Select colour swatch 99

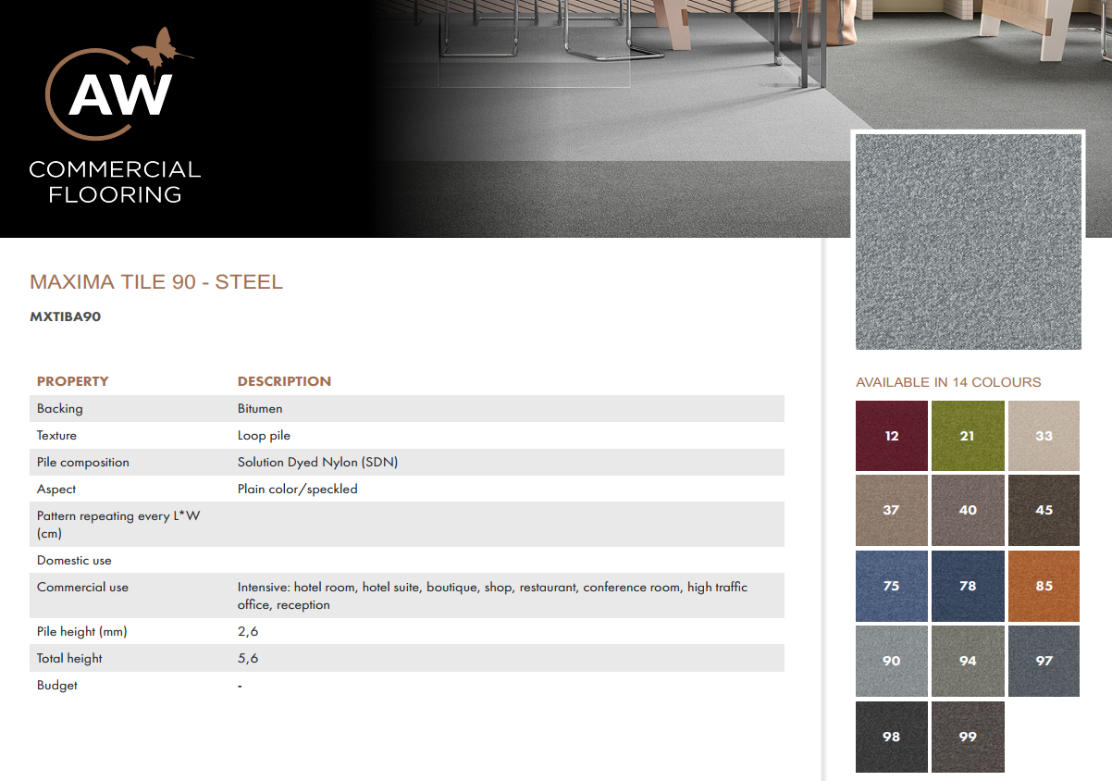point(968,737)
